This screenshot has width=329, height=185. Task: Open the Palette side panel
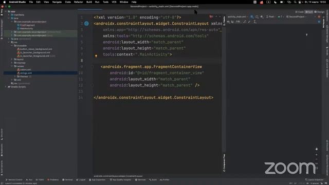(x=224, y=21)
